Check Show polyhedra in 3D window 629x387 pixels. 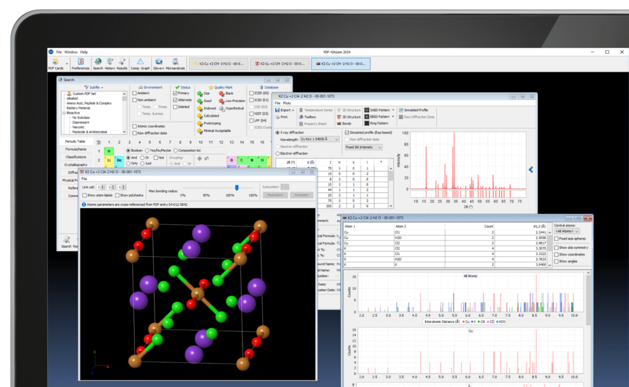pyautogui.click(x=117, y=195)
